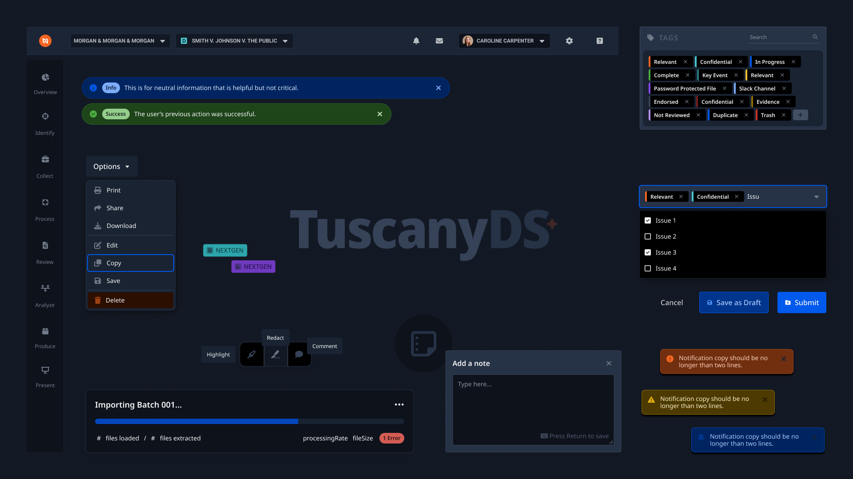Choose Delete from Options menu
Screen dimensions: 853x479
point(131,300)
